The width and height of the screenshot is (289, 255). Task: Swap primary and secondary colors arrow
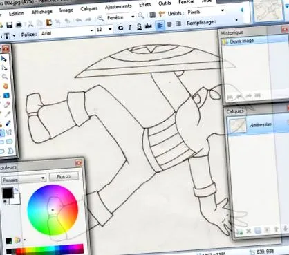[16, 189]
